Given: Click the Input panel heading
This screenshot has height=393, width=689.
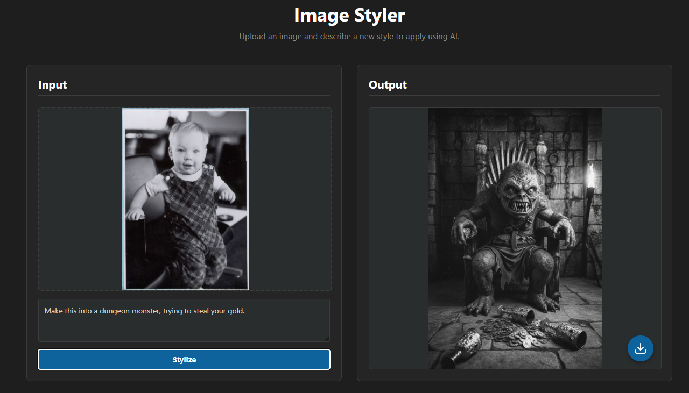Looking at the screenshot, I should tap(53, 85).
